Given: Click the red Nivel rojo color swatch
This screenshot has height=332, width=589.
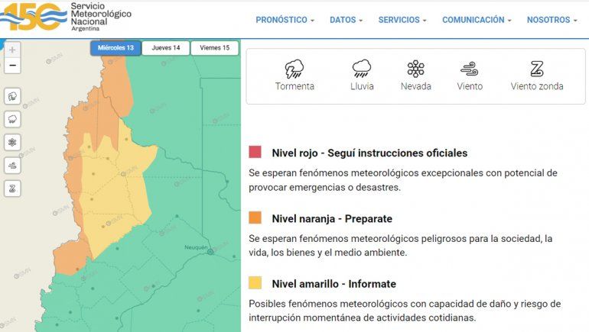Looking at the screenshot, I should tap(255, 153).
